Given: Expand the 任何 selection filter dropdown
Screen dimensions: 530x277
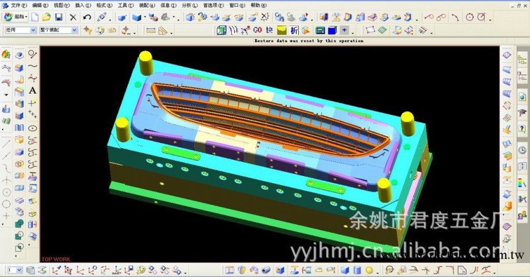Looking at the screenshot, I should click(x=21, y=30).
